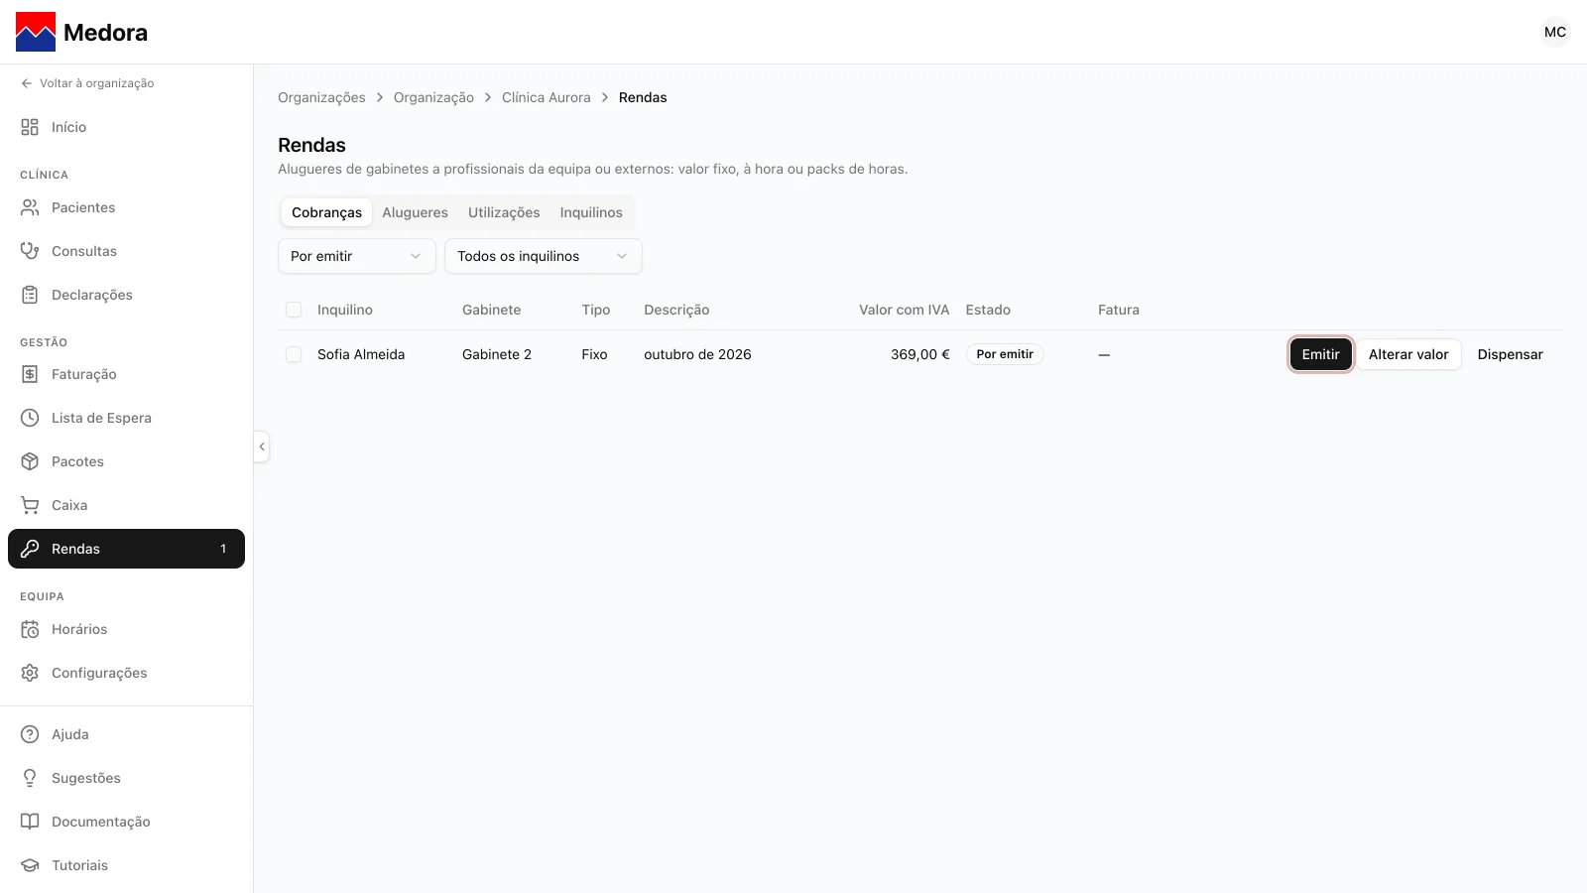
Task: Collapse the sidebar with the chevron handle
Action: pyautogui.click(x=262, y=446)
